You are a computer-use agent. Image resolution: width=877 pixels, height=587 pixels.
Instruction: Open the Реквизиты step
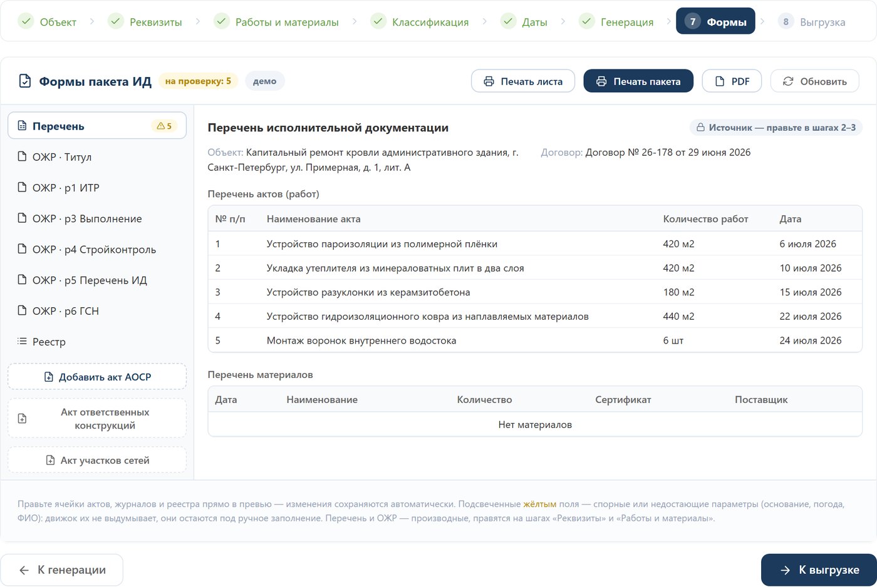[x=145, y=22]
